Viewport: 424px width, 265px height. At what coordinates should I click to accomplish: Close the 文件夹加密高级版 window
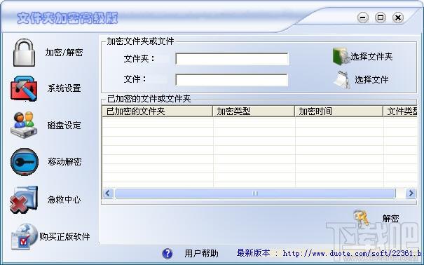[x=398, y=18]
